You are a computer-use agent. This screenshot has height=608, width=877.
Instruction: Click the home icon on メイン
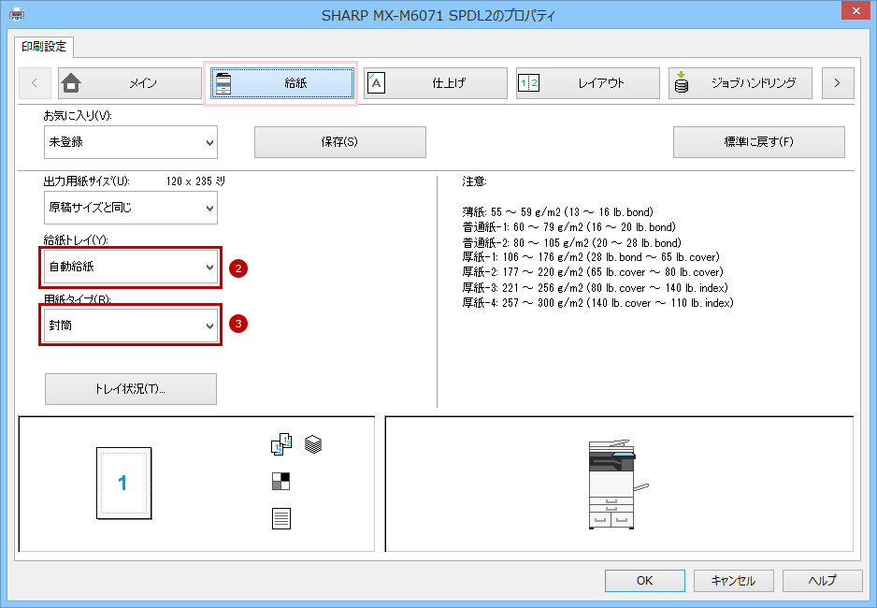(x=71, y=83)
